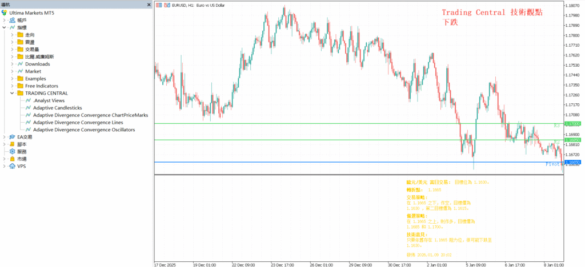Expand the 震盪 folder
This screenshot has width=585, height=267.
pos(13,42)
